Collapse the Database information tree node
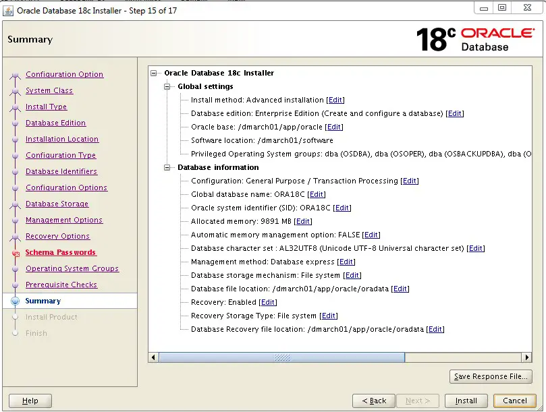Image resolution: width=546 pixels, height=412 pixels. (x=167, y=168)
